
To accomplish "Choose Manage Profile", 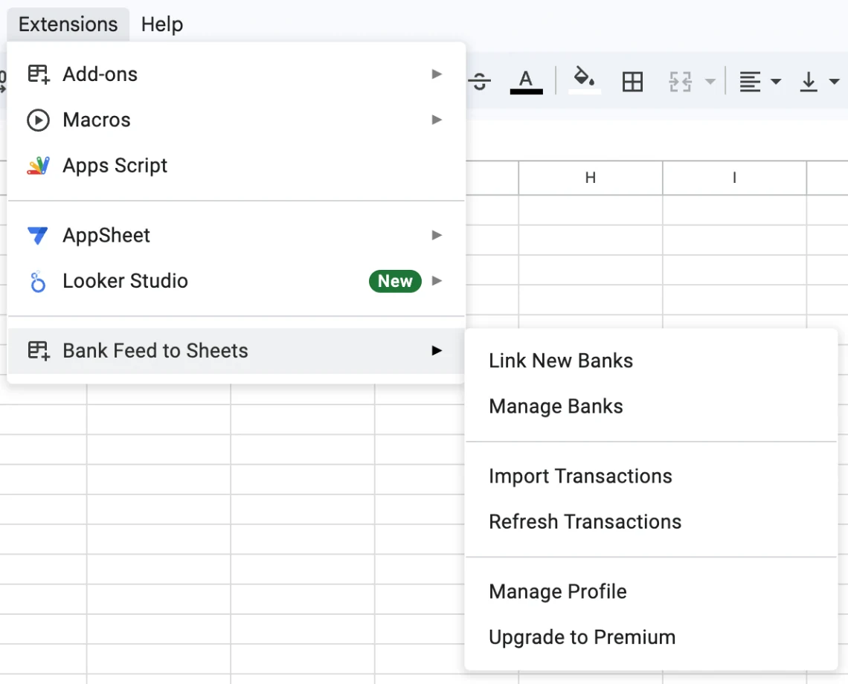I will (x=651, y=592).
